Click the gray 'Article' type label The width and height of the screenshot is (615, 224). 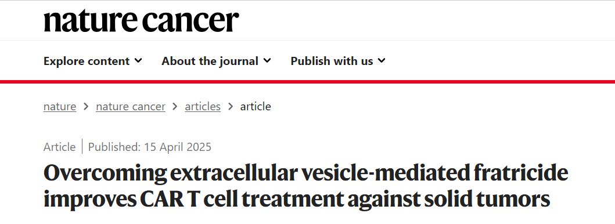(60, 147)
